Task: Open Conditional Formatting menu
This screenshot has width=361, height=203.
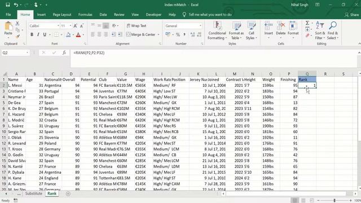Action: click(x=217, y=30)
